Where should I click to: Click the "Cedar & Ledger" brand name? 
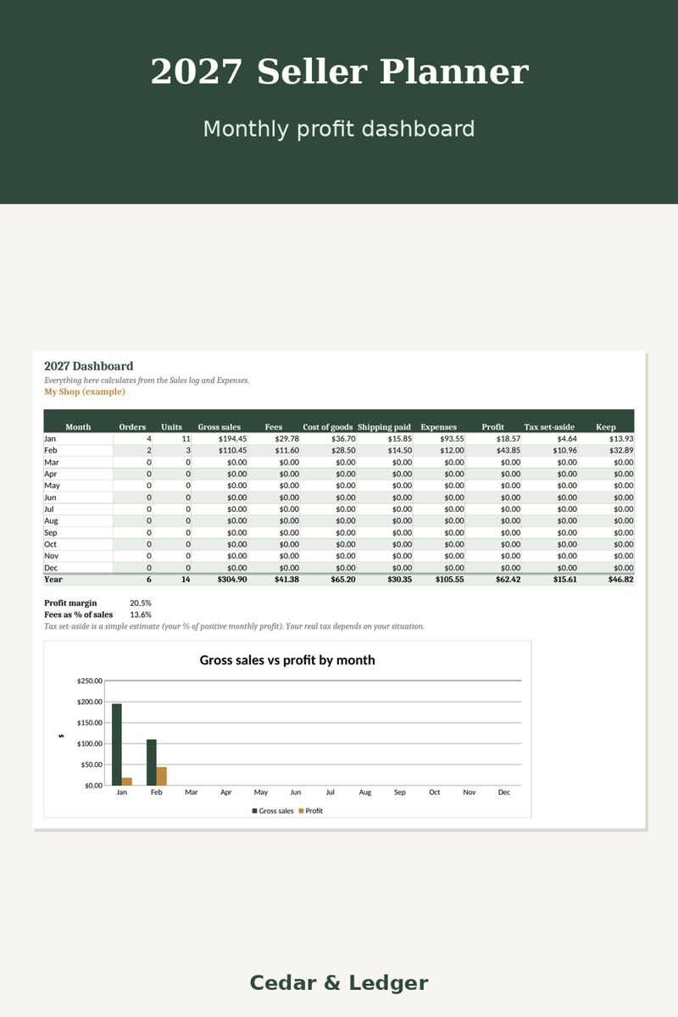(x=339, y=983)
